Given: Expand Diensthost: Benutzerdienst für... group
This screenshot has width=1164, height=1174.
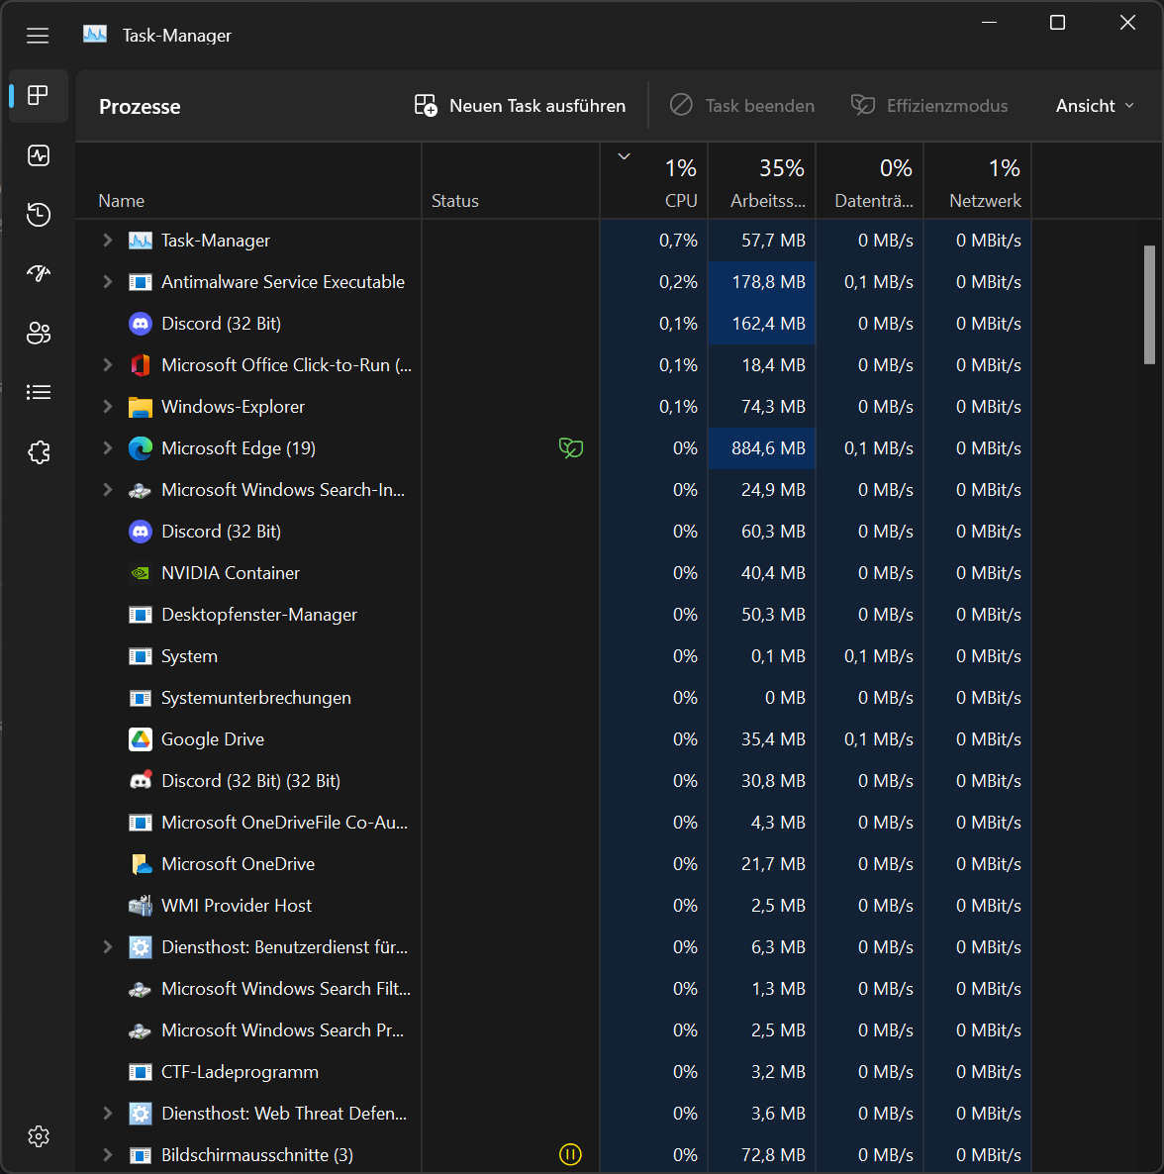Looking at the screenshot, I should 107,947.
